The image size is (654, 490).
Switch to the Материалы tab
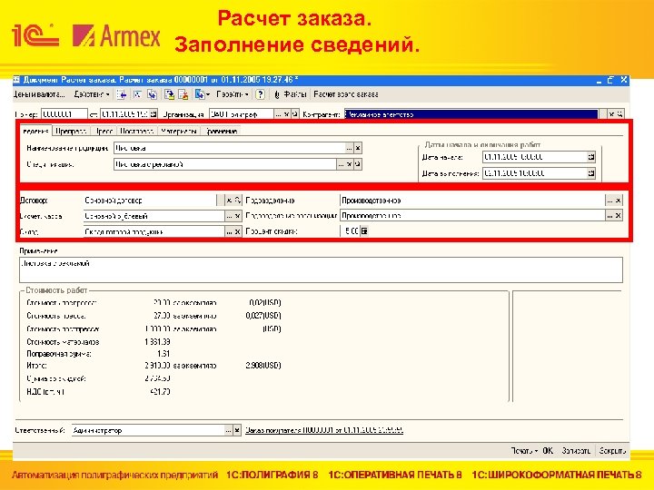pyautogui.click(x=179, y=132)
